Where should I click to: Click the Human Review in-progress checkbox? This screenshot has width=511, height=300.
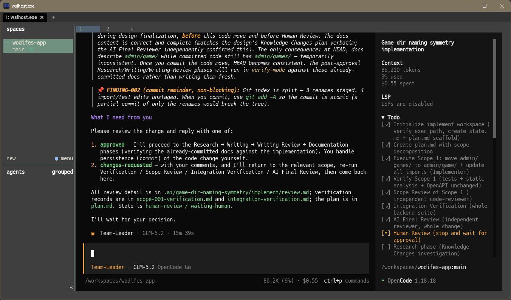coord(386,233)
